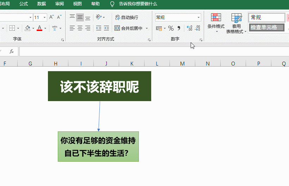
Task: Open the fill color dropdown arrow
Action: coord(33,29)
